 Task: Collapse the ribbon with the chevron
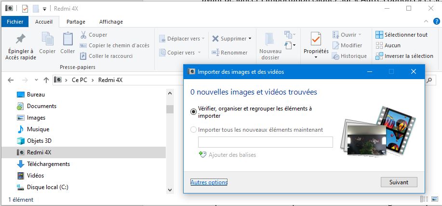click(426, 21)
